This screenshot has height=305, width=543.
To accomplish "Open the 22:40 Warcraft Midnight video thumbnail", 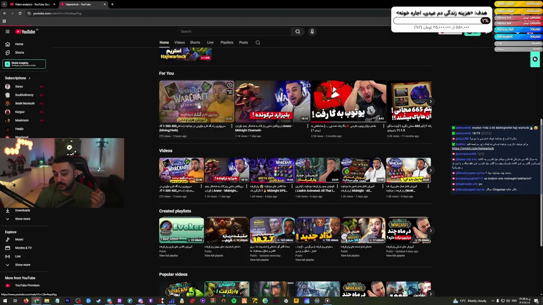I will (196, 101).
